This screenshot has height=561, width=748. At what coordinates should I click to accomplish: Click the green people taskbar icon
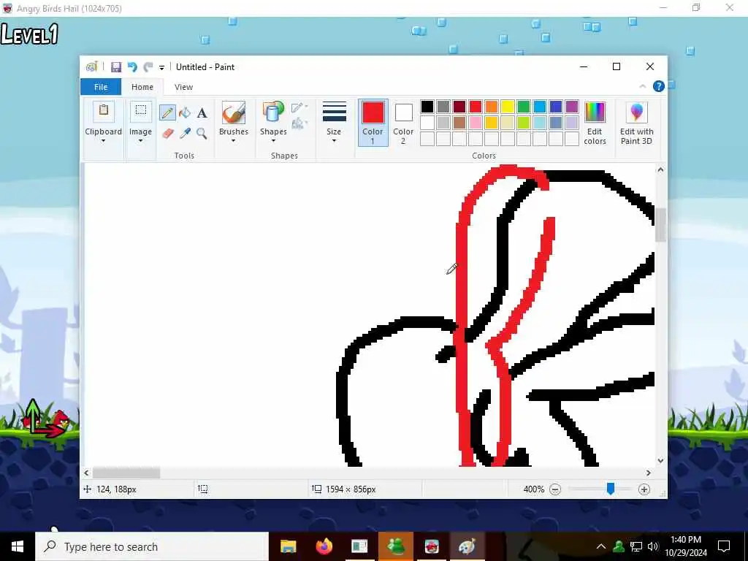click(x=396, y=546)
